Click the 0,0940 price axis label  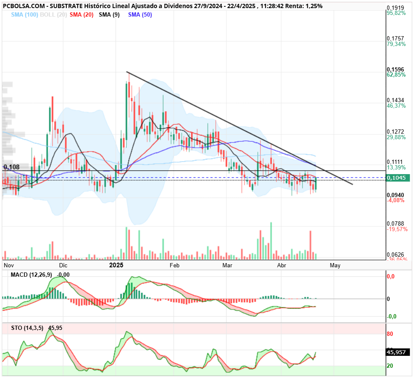coord(396,195)
